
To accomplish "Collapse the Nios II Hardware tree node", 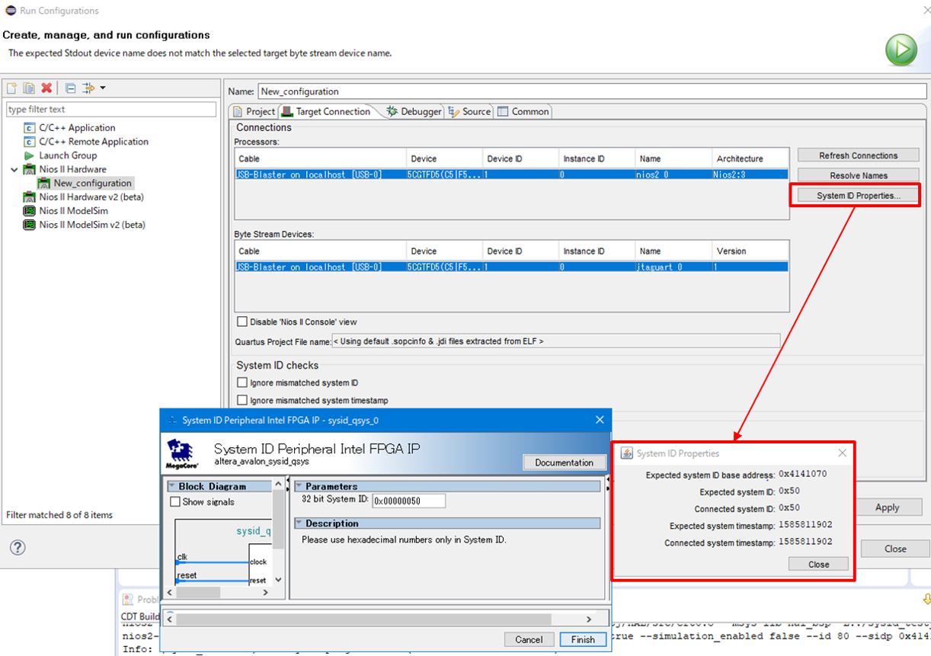I will (14, 169).
